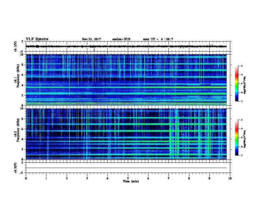
Task: Click the "ch.3(V)" axis label
Action: (x=15, y=168)
